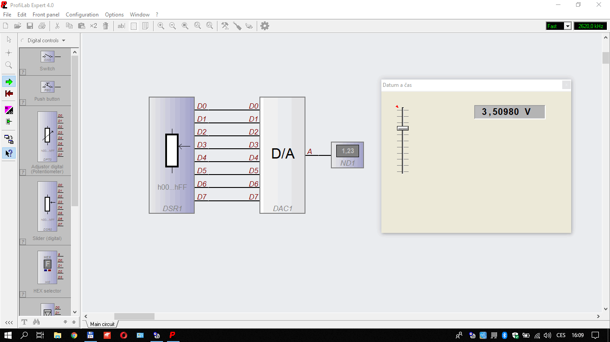Image resolution: width=610 pixels, height=342 pixels.
Task: Open the Front panel menu
Action: coord(46,15)
